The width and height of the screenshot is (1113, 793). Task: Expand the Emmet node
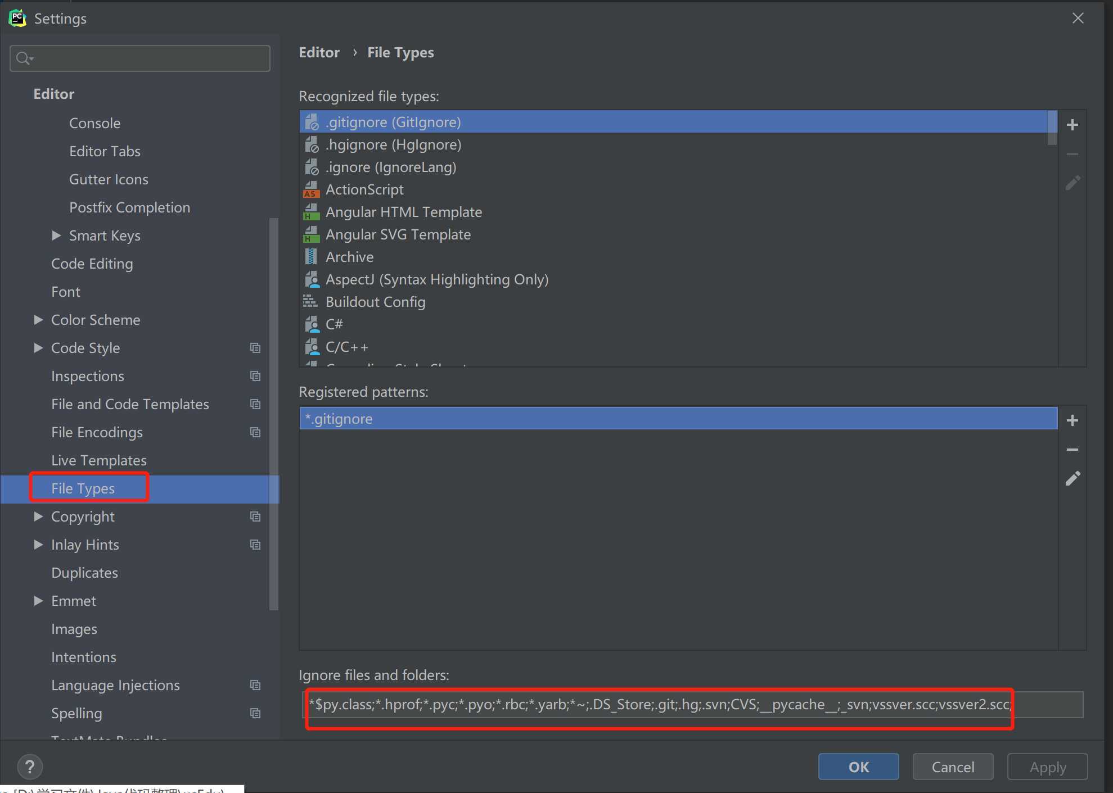pyautogui.click(x=38, y=601)
